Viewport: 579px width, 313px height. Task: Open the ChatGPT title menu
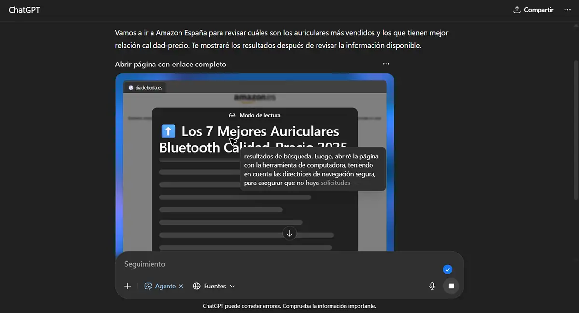24,10
